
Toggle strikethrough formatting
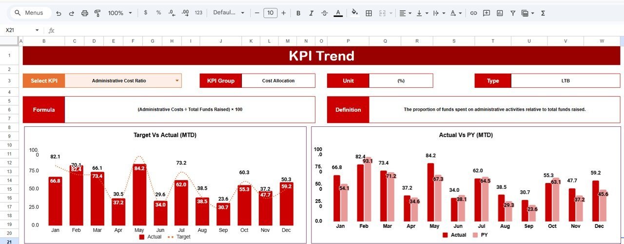325,13
